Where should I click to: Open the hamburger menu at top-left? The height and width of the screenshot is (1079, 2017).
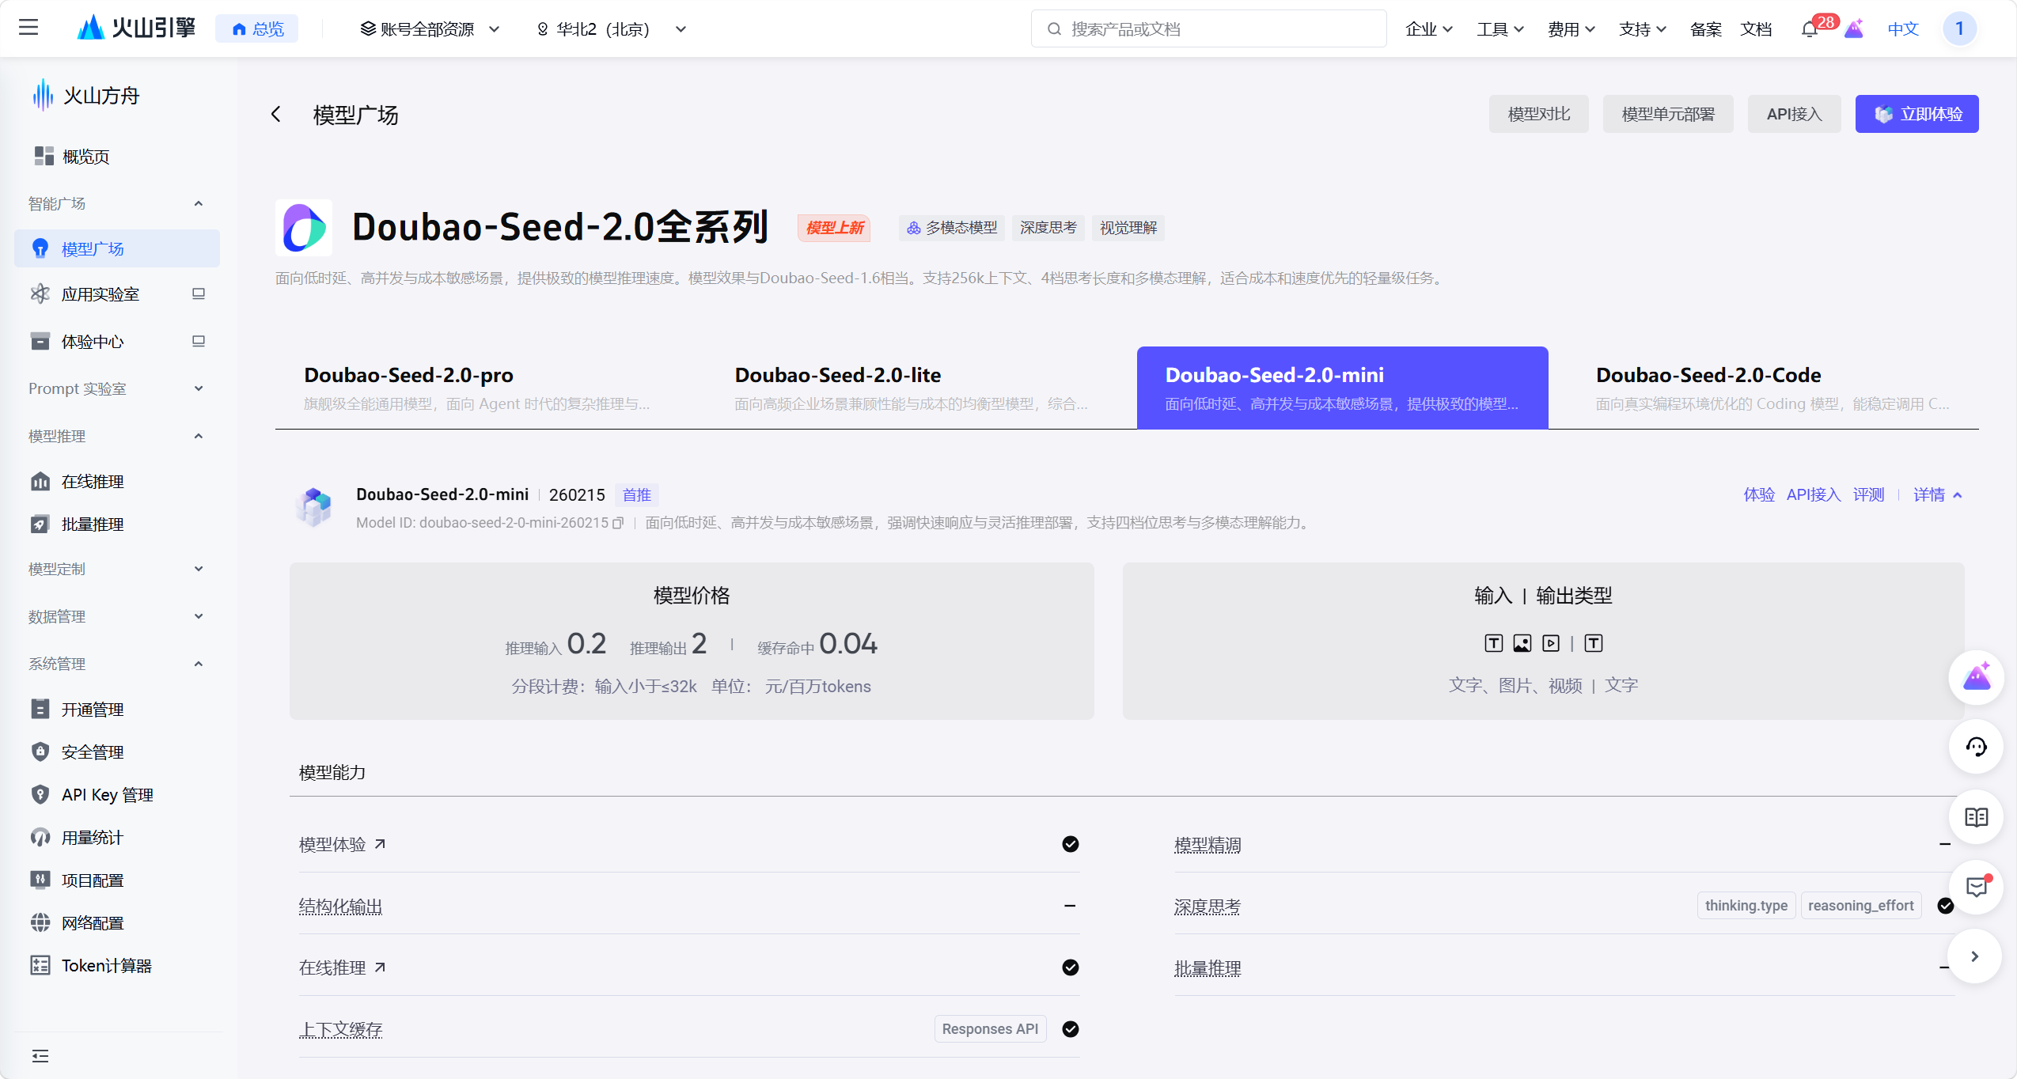point(28,28)
